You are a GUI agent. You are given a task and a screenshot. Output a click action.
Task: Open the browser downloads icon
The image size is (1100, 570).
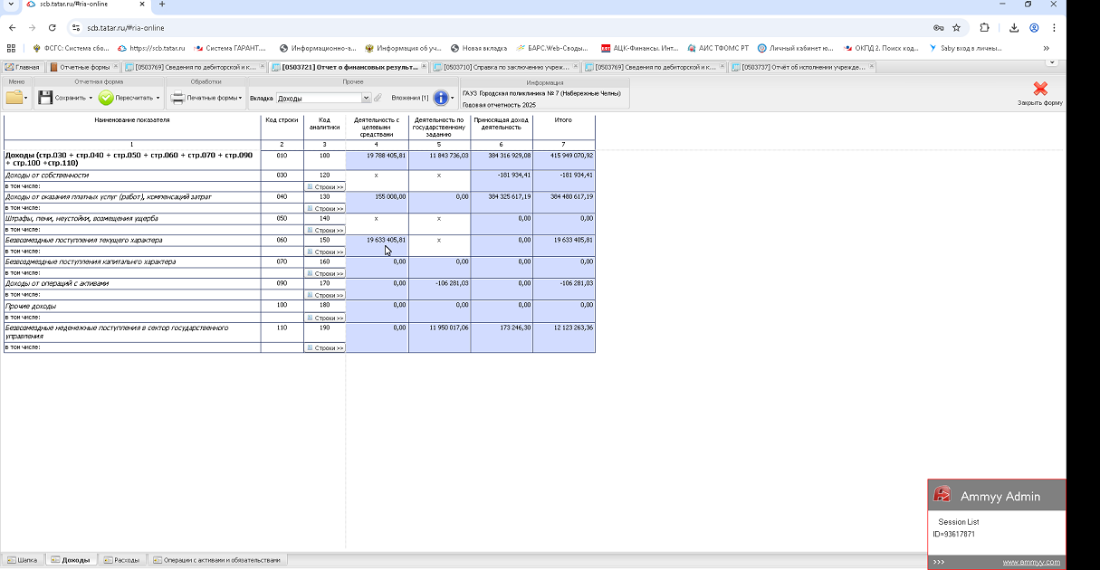coord(1014,28)
